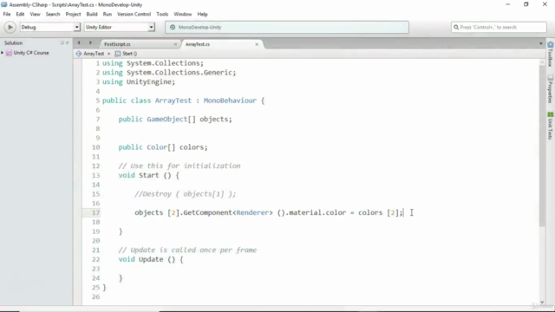Open the Edit menu
555x312 pixels.
pos(20,14)
